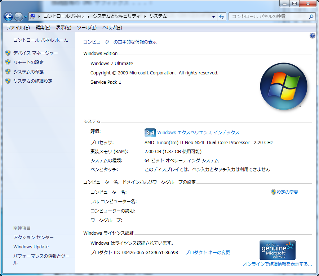Click the プロダクト キーの変更 link

coord(207,253)
